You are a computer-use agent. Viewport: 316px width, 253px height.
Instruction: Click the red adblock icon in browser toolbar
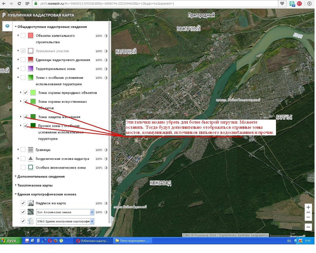point(300,4)
